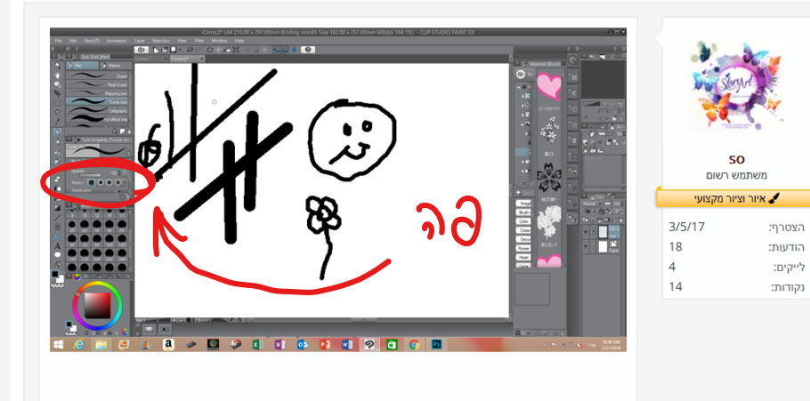Toggle visibility of Paper layer
The height and width of the screenshot is (401, 810).
coord(586,246)
